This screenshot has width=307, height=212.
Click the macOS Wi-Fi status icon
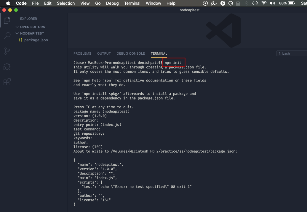264,3
